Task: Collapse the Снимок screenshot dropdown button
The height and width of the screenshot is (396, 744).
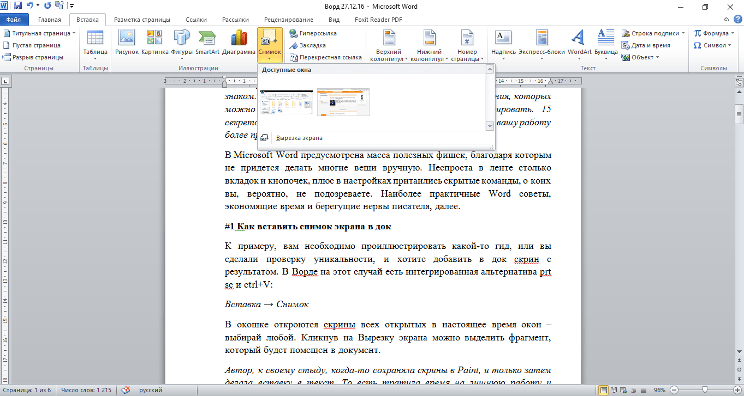Action: tap(270, 45)
